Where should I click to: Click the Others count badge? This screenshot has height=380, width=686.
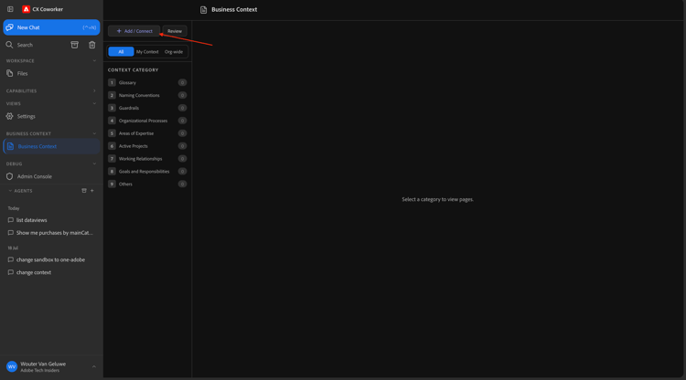(182, 184)
